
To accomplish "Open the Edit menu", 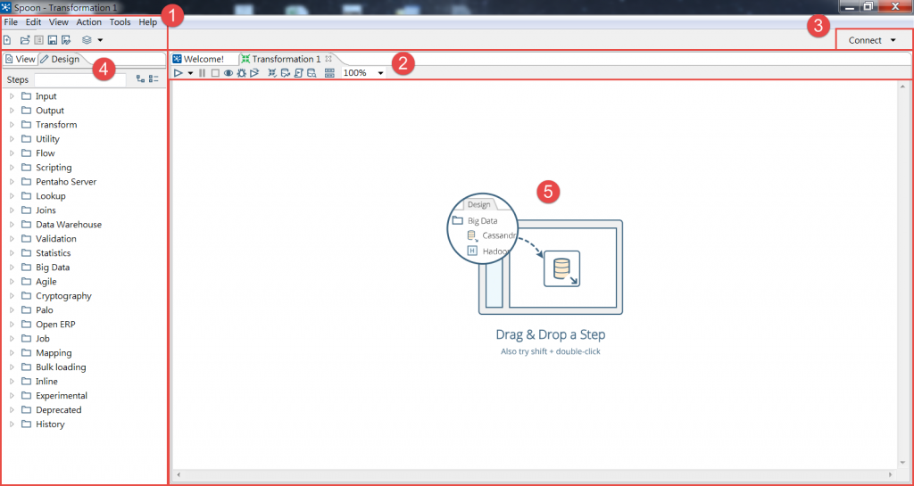I will click(33, 22).
